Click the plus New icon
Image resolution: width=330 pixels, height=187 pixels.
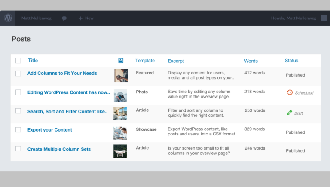pos(80,18)
